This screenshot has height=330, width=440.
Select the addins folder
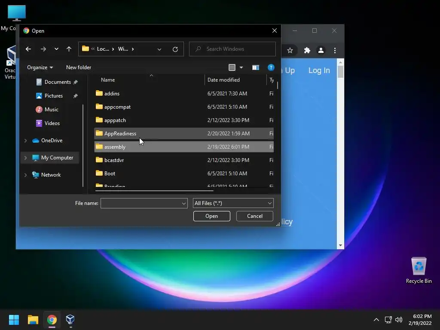[184, 93]
